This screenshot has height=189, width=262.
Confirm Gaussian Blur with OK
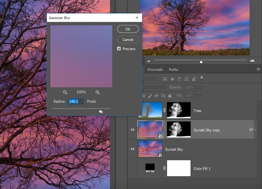pos(128,29)
